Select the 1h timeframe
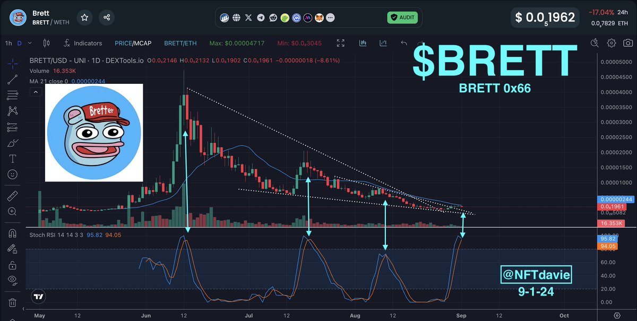637x321 pixels. [x=8, y=43]
